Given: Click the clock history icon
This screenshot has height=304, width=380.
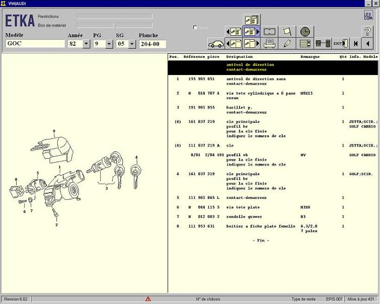Looking at the screenshot, I should tap(305, 32).
